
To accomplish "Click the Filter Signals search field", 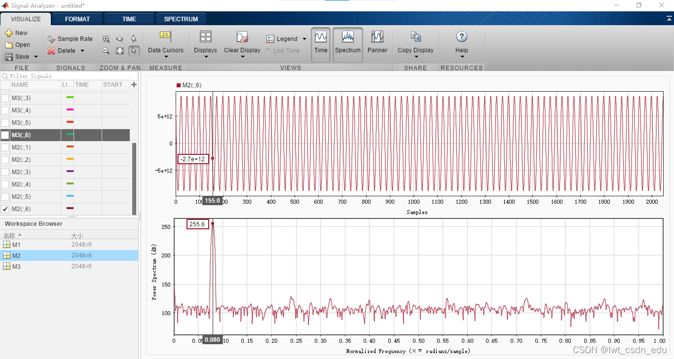I will tap(69, 76).
